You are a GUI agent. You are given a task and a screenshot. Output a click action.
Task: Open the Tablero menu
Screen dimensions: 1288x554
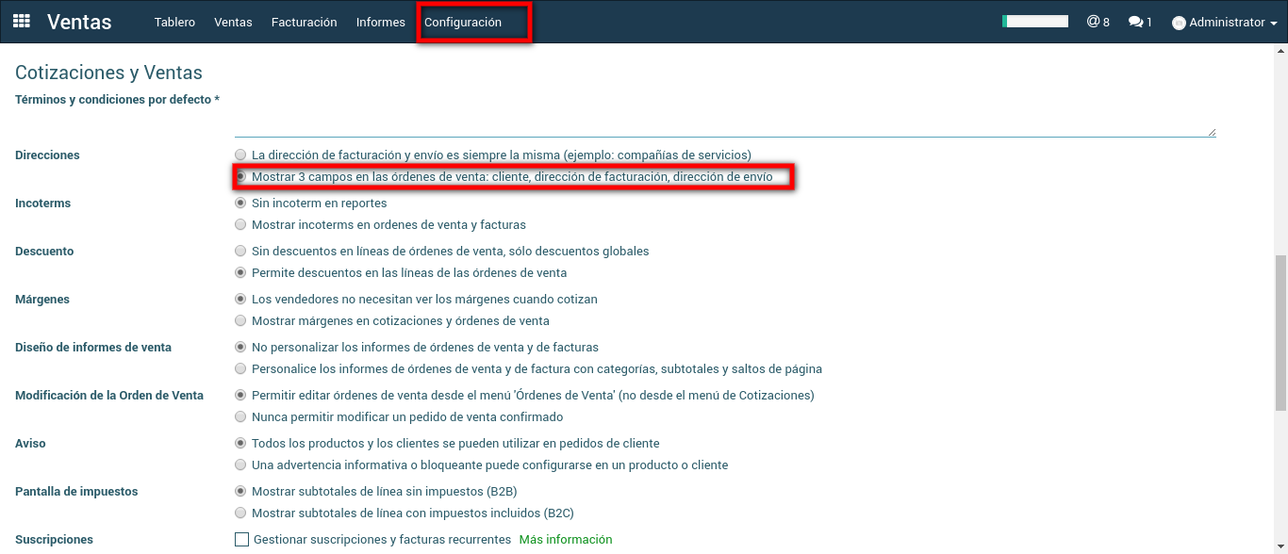pyautogui.click(x=174, y=22)
